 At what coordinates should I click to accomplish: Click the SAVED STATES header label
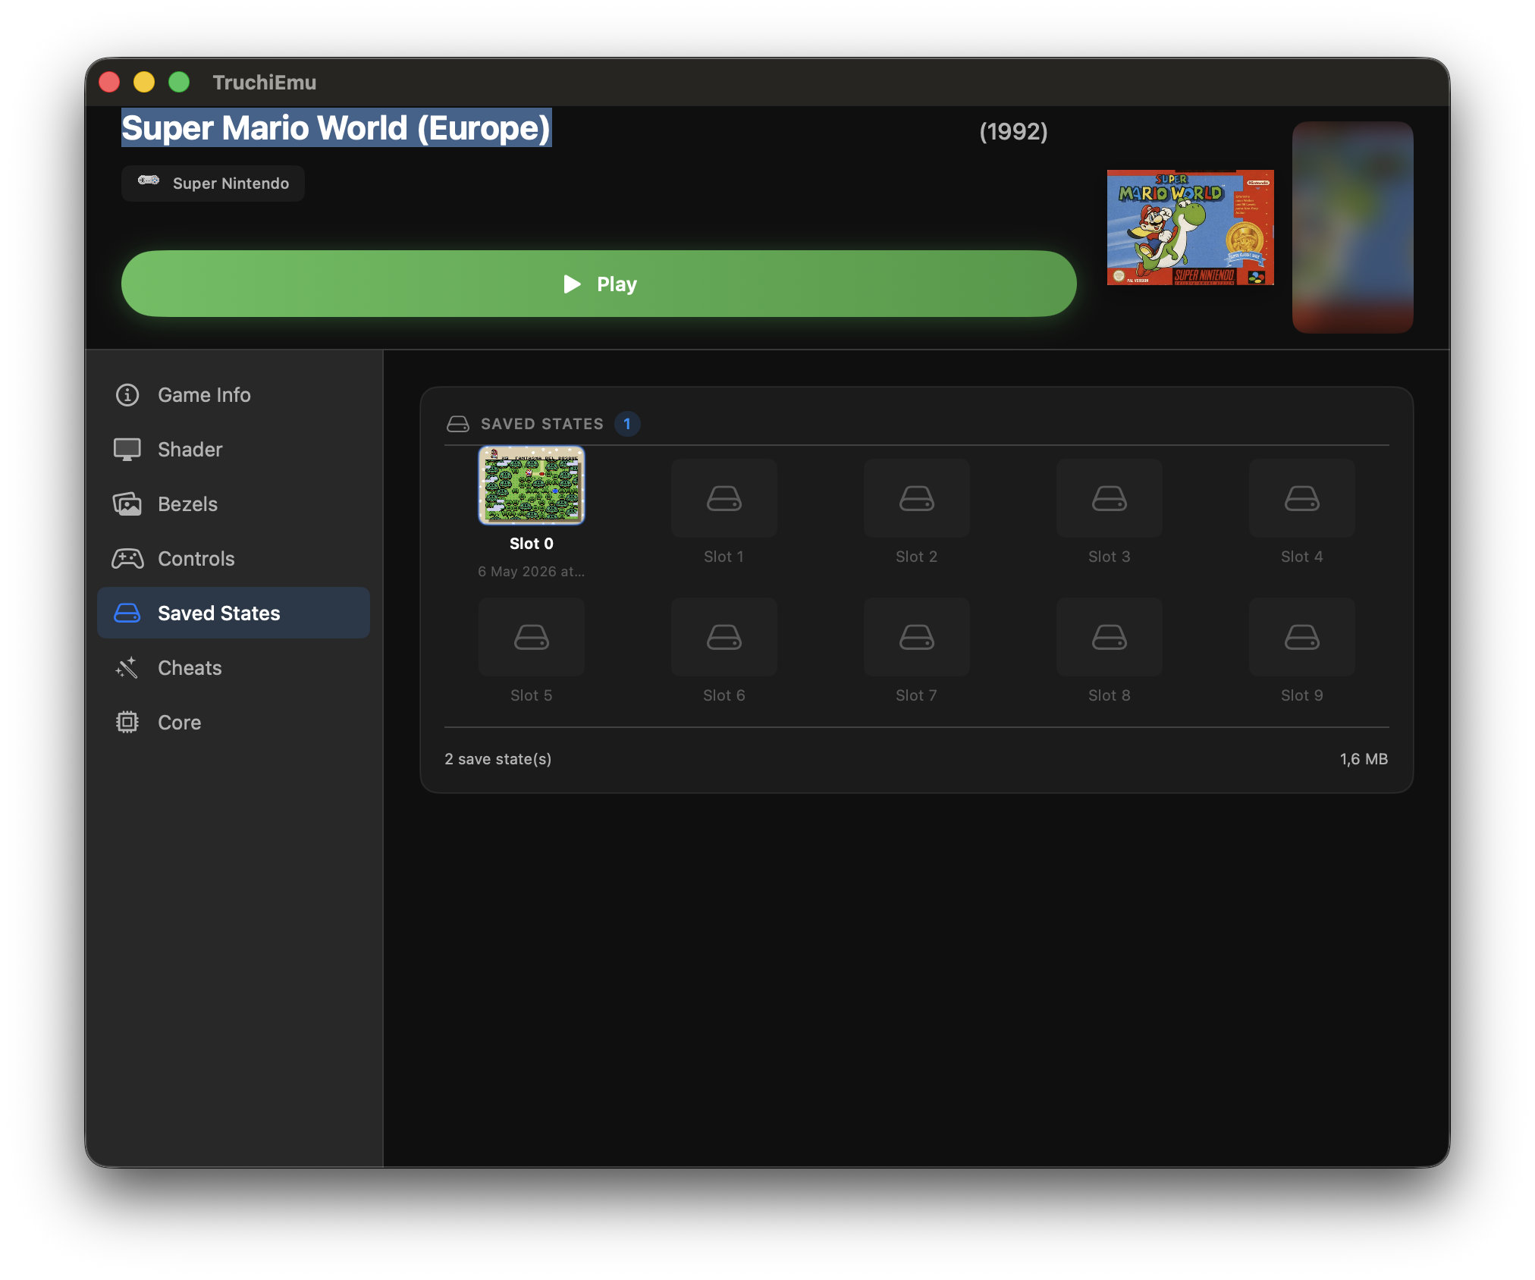click(542, 424)
